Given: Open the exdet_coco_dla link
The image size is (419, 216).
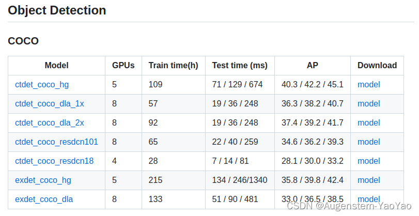Looking at the screenshot, I should pyautogui.click(x=44, y=199).
